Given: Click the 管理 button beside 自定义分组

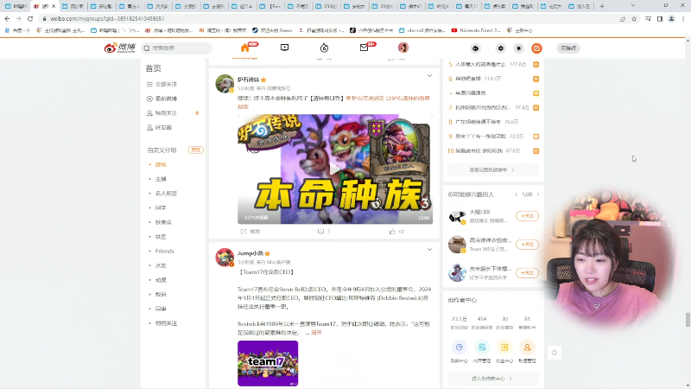Looking at the screenshot, I should pos(196,150).
